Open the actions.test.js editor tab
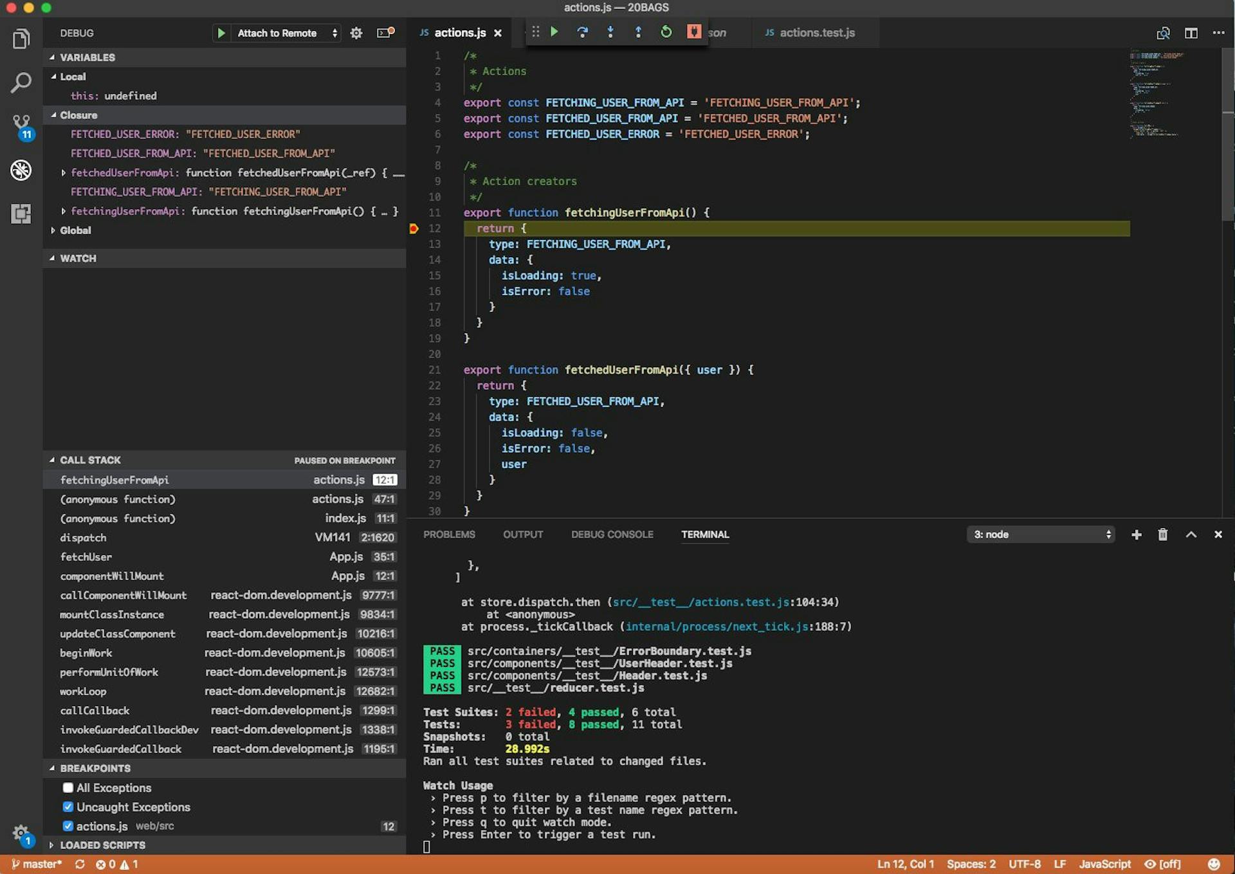The width and height of the screenshot is (1235, 874). click(816, 32)
